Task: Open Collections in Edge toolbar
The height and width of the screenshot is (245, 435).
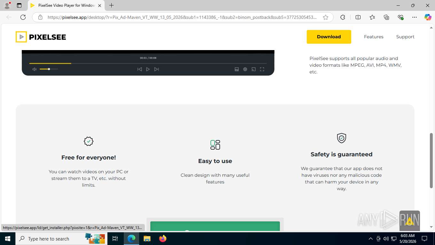Action: click(386, 17)
